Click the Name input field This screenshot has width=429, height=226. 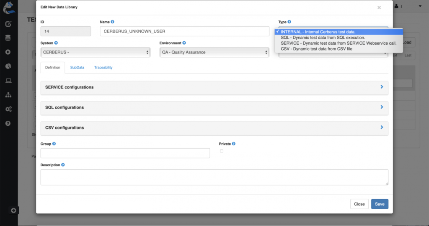184,31
